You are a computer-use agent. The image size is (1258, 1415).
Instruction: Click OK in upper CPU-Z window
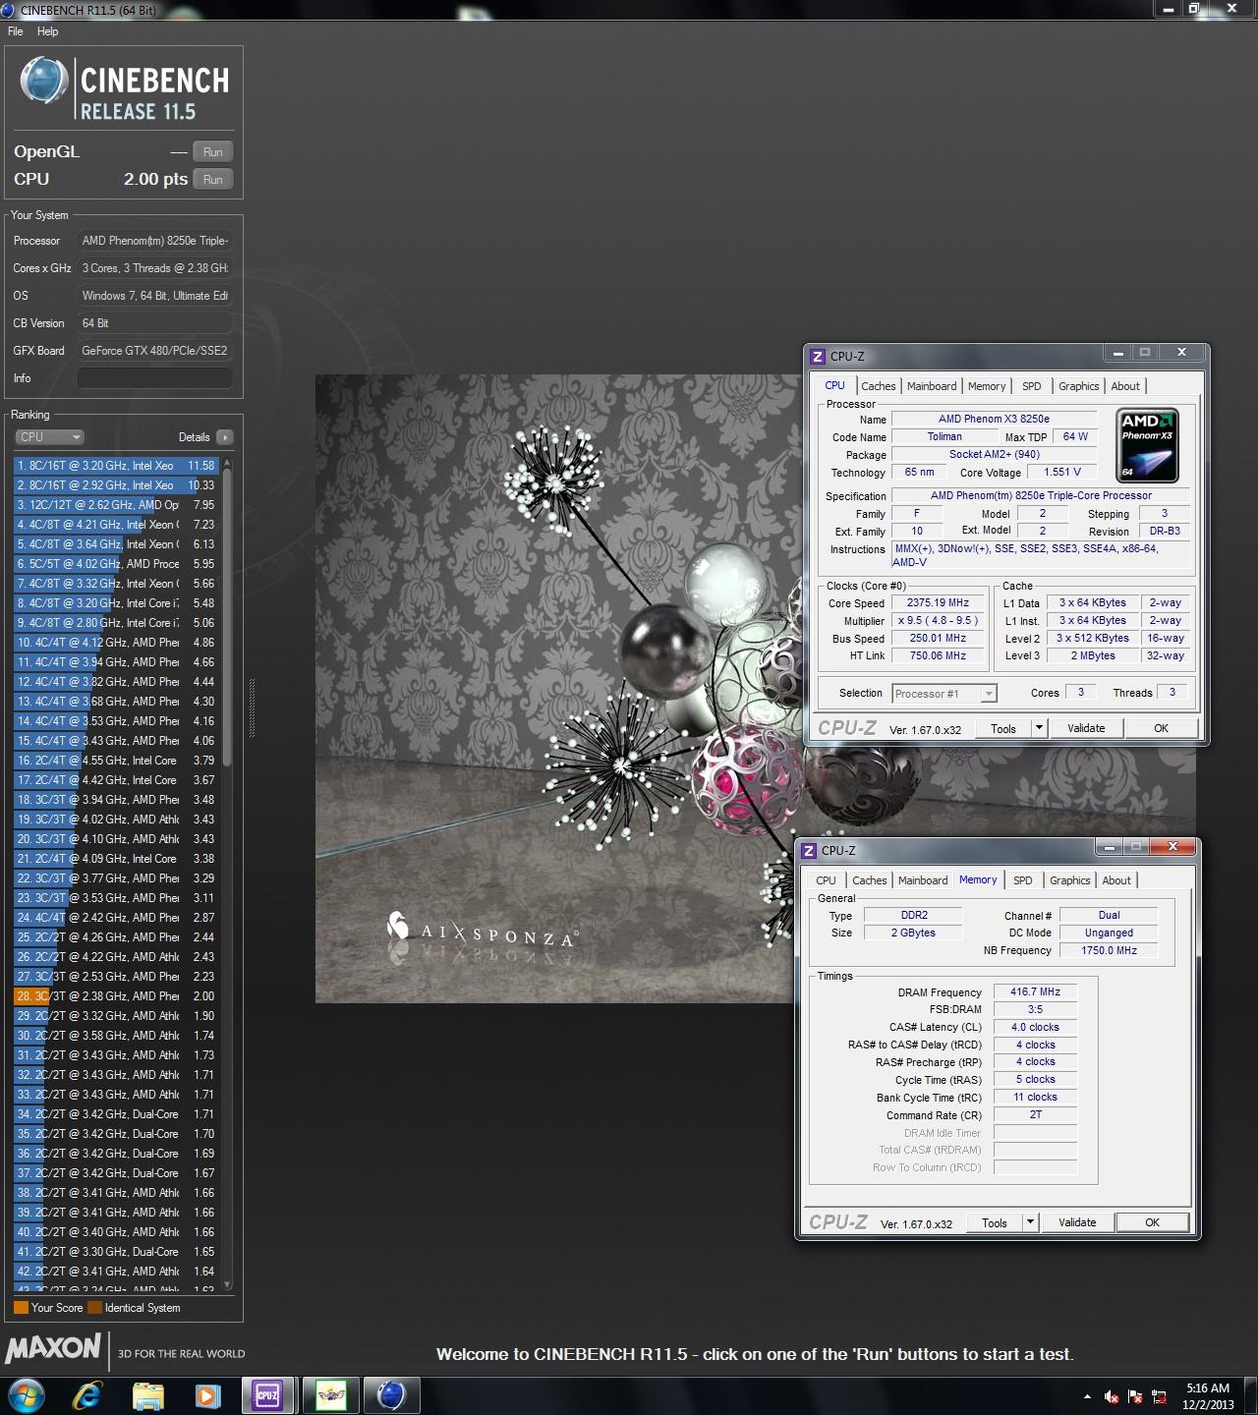coord(1161,728)
